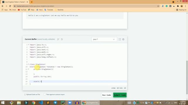The image size is (188, 105).
Task: Collapse the import block at line 1
Action: click(28, 45)
